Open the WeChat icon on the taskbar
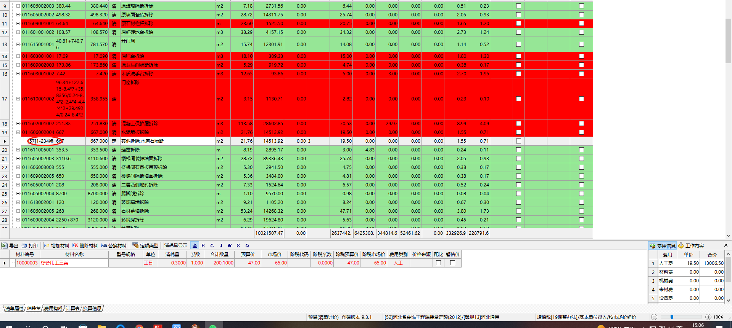This screenshot has height=328, width=732. pyautogui.click(x=213, y=326)
